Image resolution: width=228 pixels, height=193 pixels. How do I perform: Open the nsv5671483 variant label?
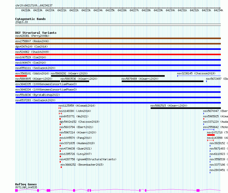pyautogui.click(x=219, y=149)
